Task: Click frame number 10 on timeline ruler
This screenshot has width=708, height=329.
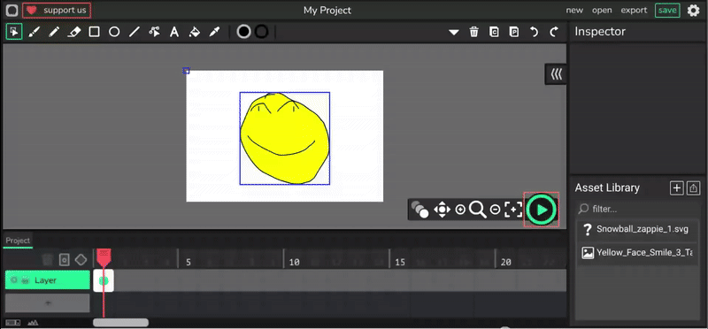Action: coord(295,262)
